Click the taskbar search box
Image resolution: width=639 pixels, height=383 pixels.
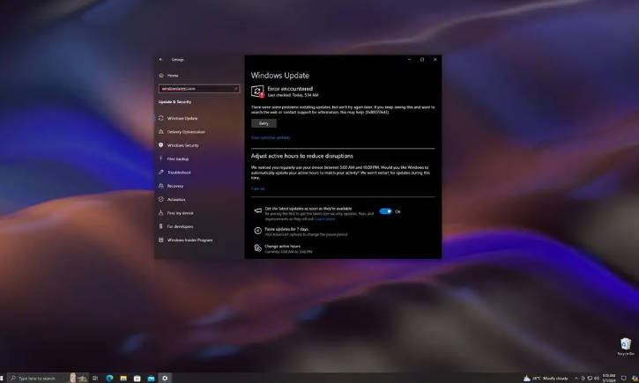pyautogui.click(x=48, y=378)
